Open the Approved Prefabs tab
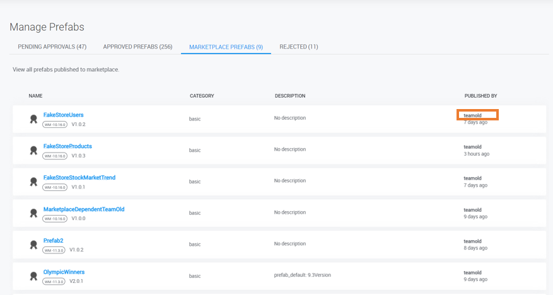 tap(137, 47)
